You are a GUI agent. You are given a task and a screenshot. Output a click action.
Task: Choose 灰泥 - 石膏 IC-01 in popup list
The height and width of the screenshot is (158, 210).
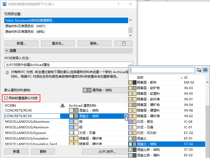point(167,127)
